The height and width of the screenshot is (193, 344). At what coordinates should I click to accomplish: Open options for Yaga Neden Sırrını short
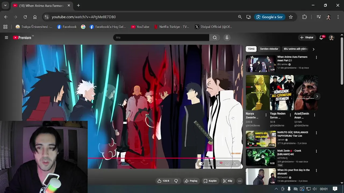coord(290,115)
